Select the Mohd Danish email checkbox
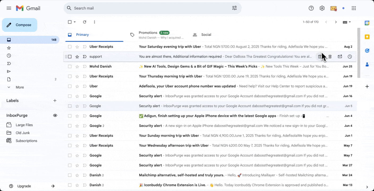The width and height of the screenshot is (374, 191). click(x=70, y=66)
